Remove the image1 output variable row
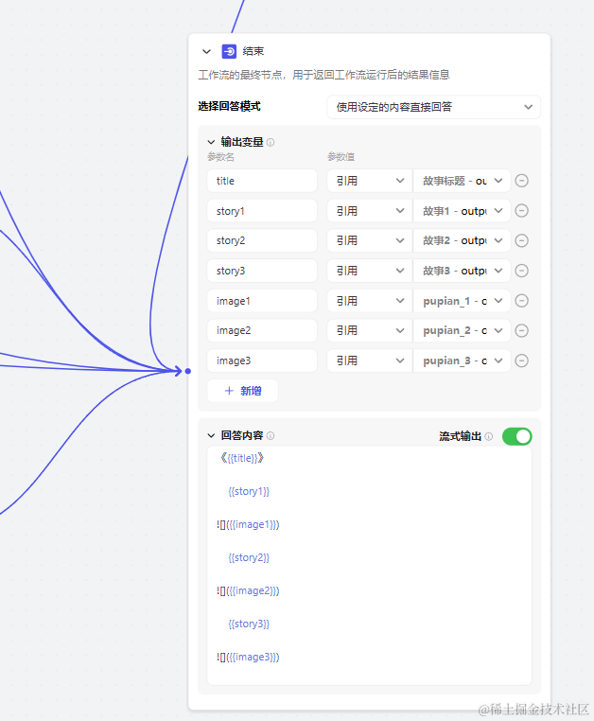The height and width of the screenshot is (721, 594). click(521, 301)
